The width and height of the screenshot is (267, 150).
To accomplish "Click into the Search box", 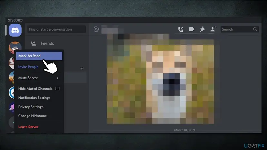I will click(240, 29).
